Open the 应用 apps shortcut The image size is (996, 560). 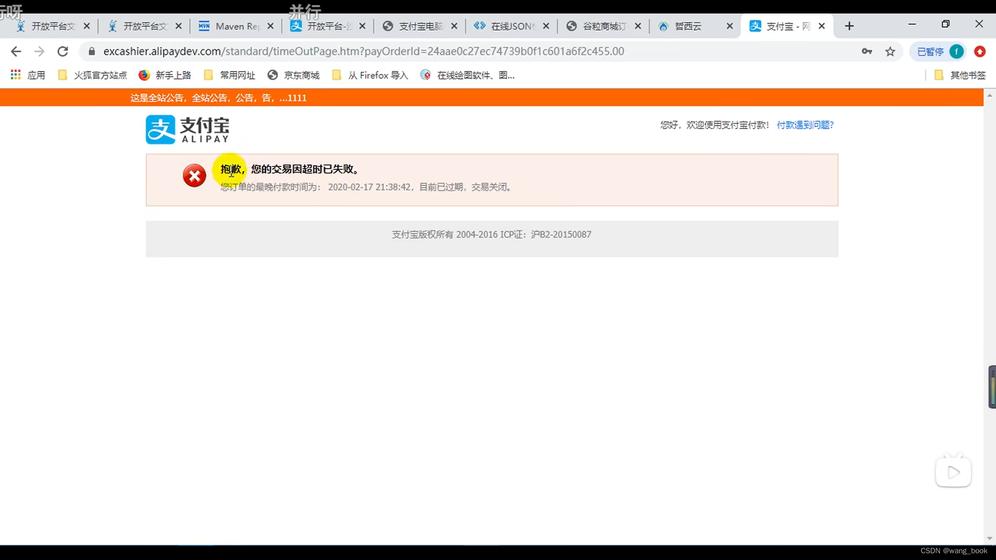[x=28, y=75]
